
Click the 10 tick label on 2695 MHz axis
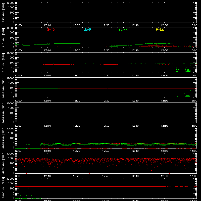pos(13,118)
